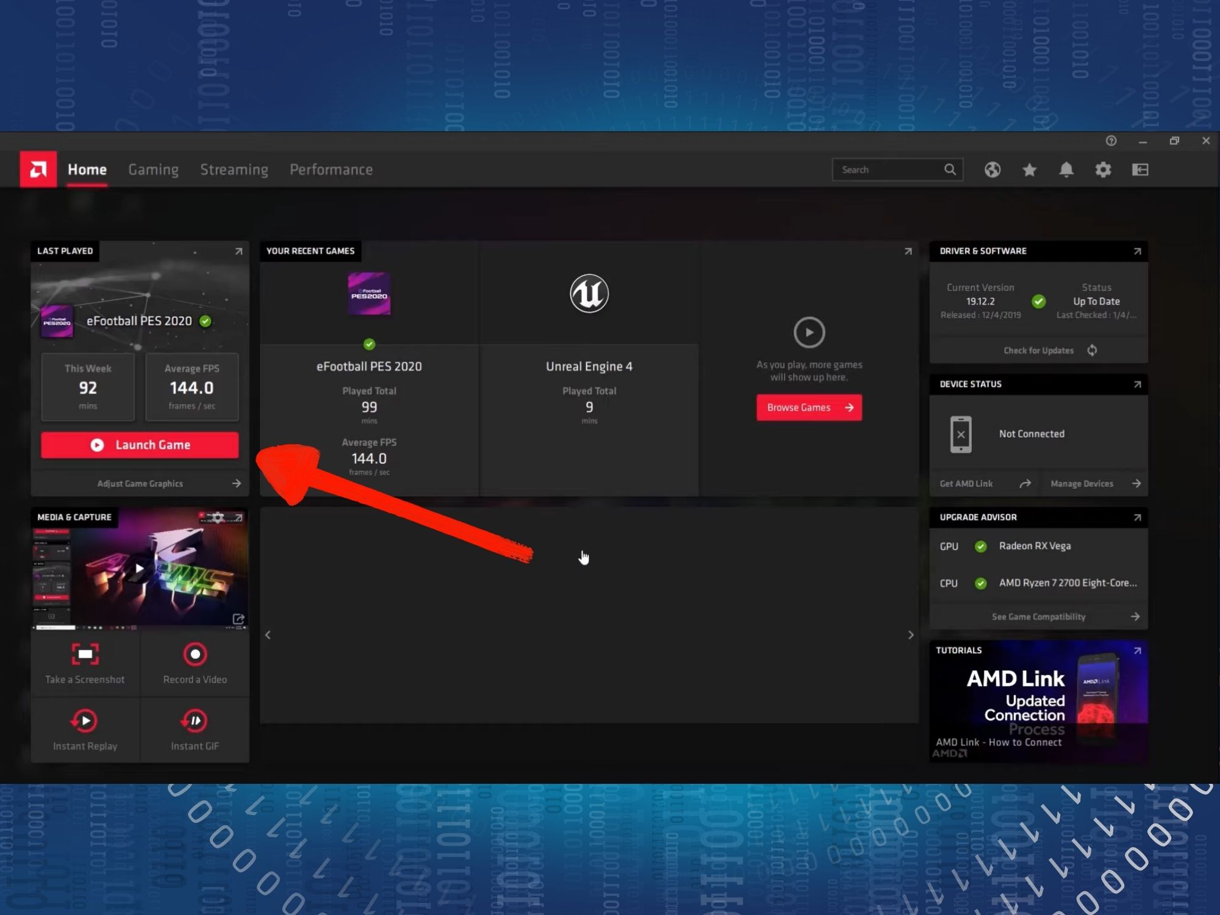Image resolution: width=1220 pixels, height=915 pixels.
Task: Open Adjust Game Graphics link
Action: pyautogui.click(x=140, y=484)
